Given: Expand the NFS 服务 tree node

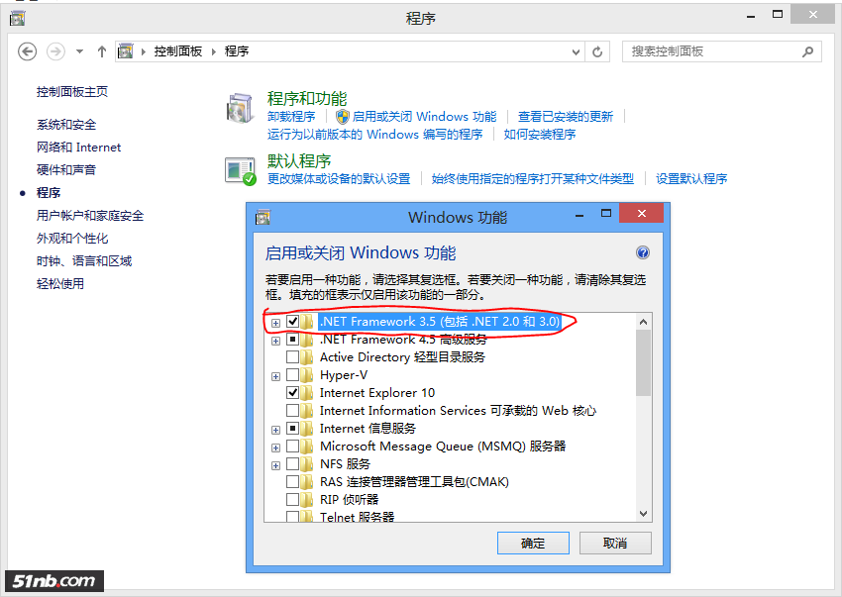Looking at the screenshot, I should [x=275, y=465].
